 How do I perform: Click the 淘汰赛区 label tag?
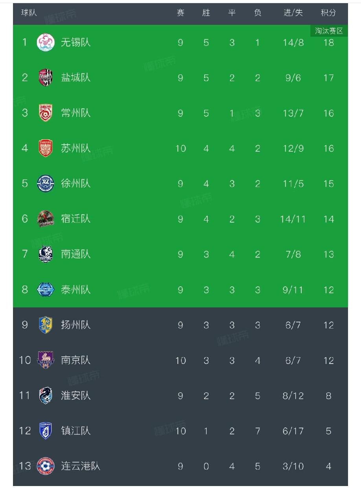[x=329, y=31]
